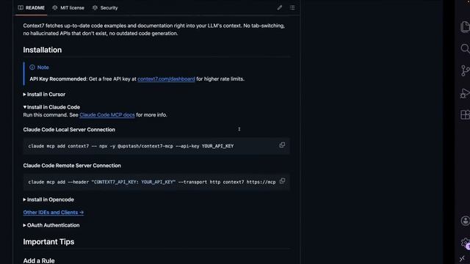Open the context7.com/dashboard link
Image resolution: width=470 pixels, height=264 pixels.
click(166, 79)
